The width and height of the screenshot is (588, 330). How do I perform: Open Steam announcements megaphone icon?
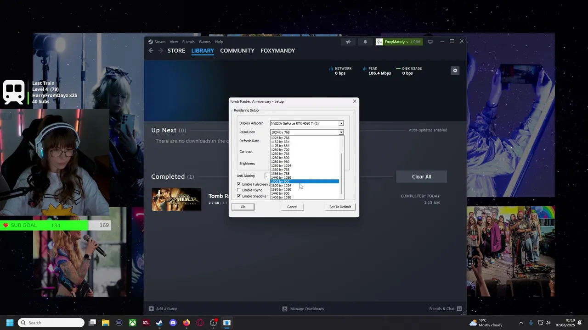coord(348,42)
